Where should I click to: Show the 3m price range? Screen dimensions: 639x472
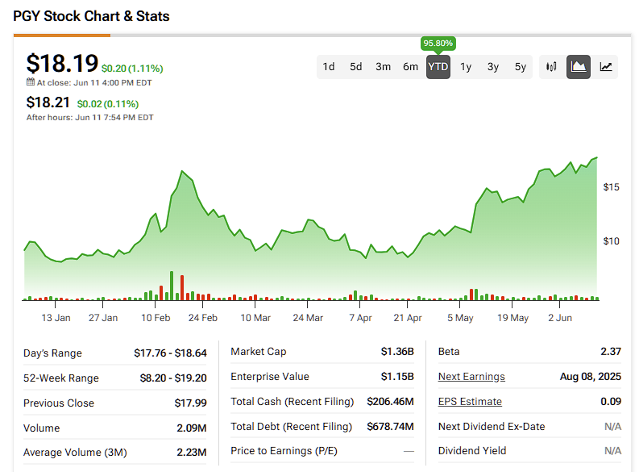click(384, 67)
